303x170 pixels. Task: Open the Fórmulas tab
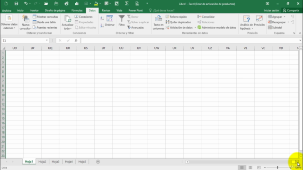[x=77, y=10]
